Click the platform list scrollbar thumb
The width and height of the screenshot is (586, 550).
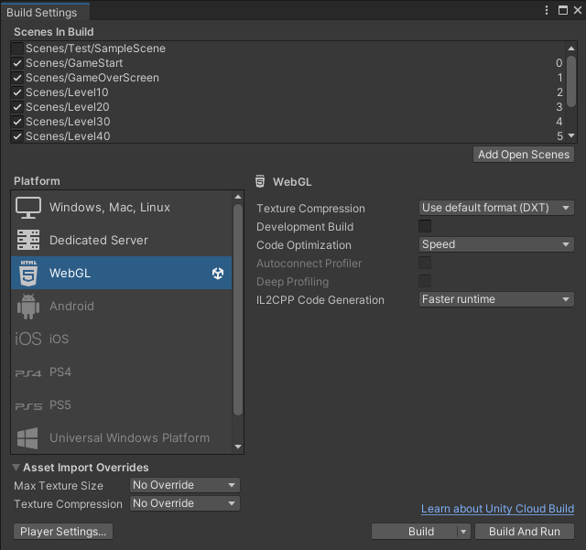238,309
